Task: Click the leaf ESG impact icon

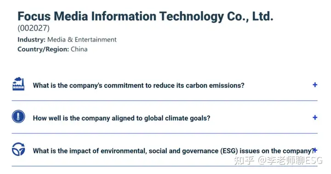Action: [18, 149]
